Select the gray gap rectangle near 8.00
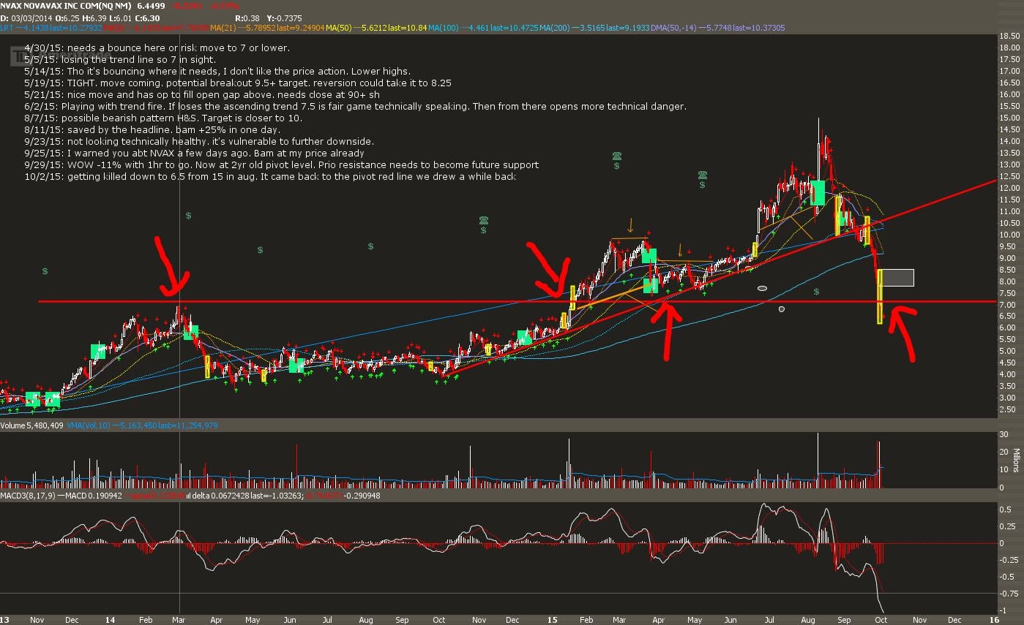The width and height of the screenshot is (1024, 625). point(898,278)
